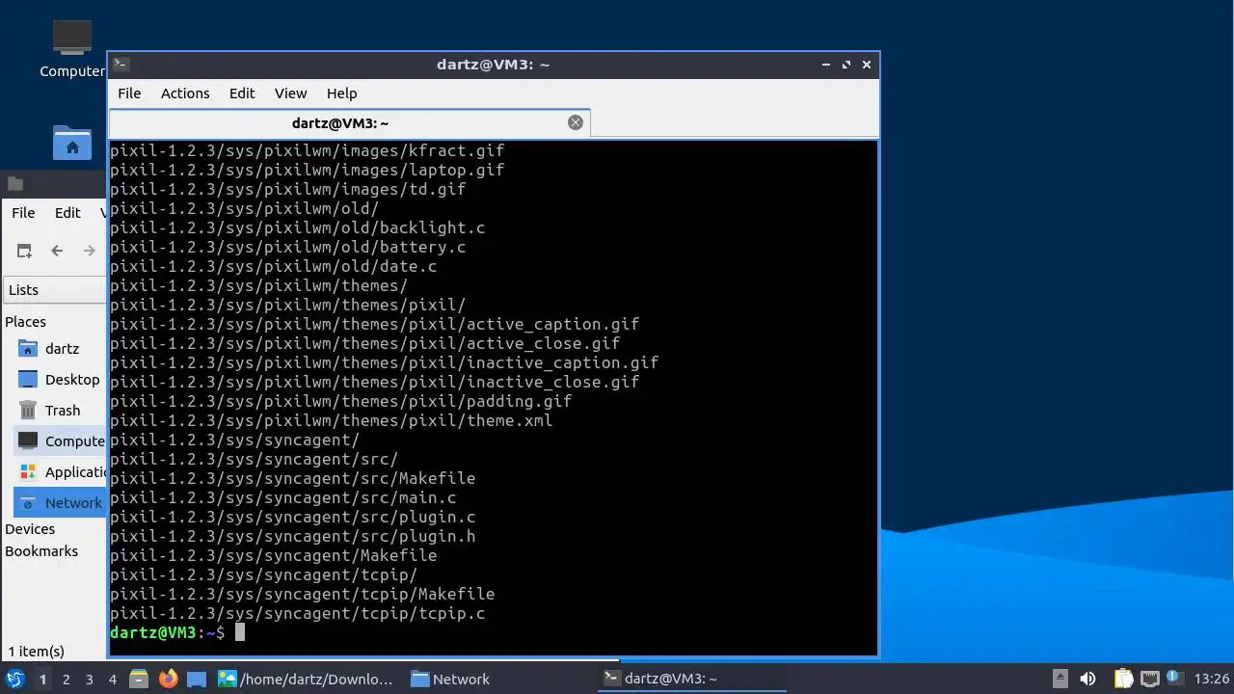Click the line pixil-1.2.3/sys/syncagent/src/main.c
The width and height of the screenshot is (1234, 694).
[x=283, y=497]
